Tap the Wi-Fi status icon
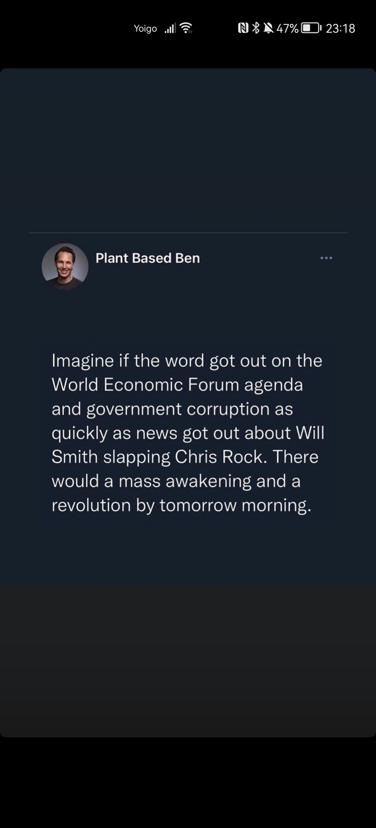Image resolution: width=376 pixels, height=828 pixels. point(186,28)
